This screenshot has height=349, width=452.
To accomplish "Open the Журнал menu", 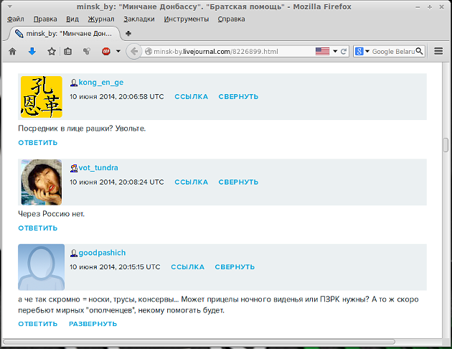I will coord(100,19).
